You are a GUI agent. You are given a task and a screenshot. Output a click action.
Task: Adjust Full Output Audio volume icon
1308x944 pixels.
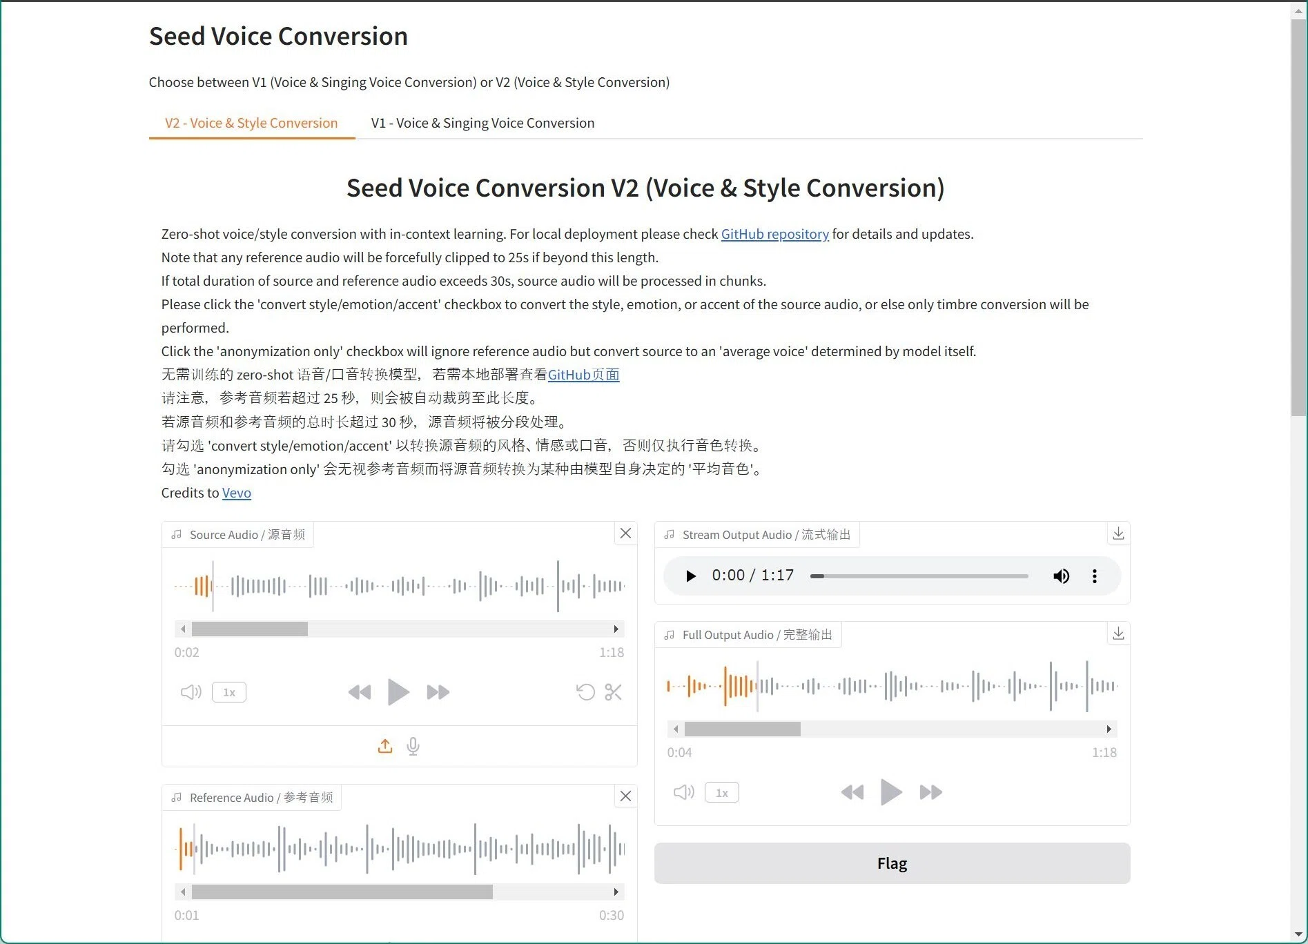click(683, 792)
